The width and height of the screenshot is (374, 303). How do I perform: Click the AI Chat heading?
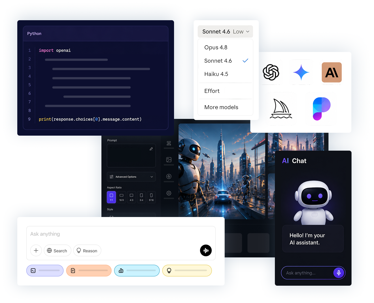pos(294,161)
